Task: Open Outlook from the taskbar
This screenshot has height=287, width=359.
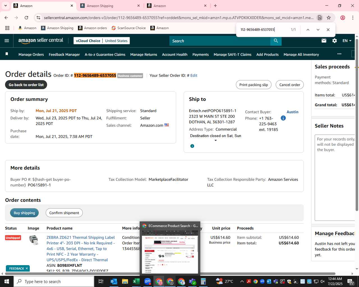Action: coord(114,281)
